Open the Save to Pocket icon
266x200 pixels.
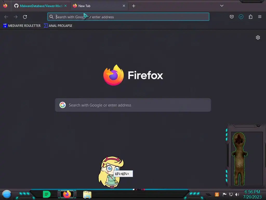(232, 17)
